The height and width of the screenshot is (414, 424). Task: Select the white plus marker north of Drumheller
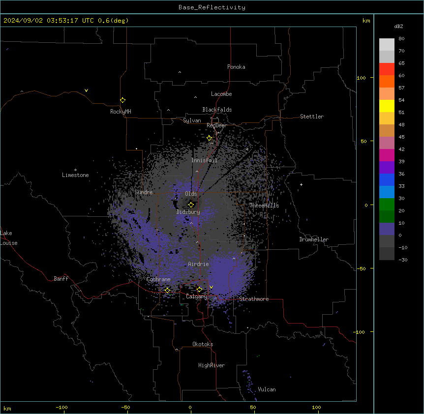301,184
